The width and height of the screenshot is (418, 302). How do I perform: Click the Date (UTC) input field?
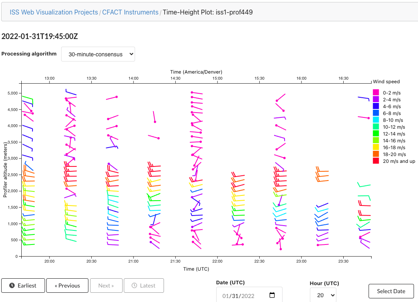tap(242, 296)
